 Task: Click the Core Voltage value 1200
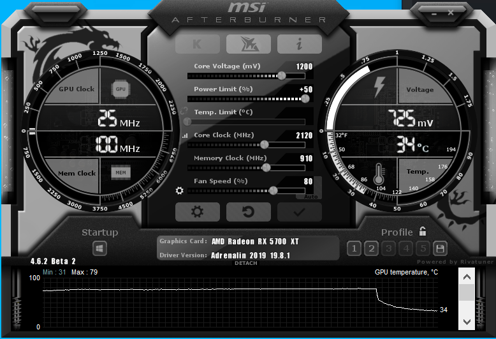click(304, 66)
